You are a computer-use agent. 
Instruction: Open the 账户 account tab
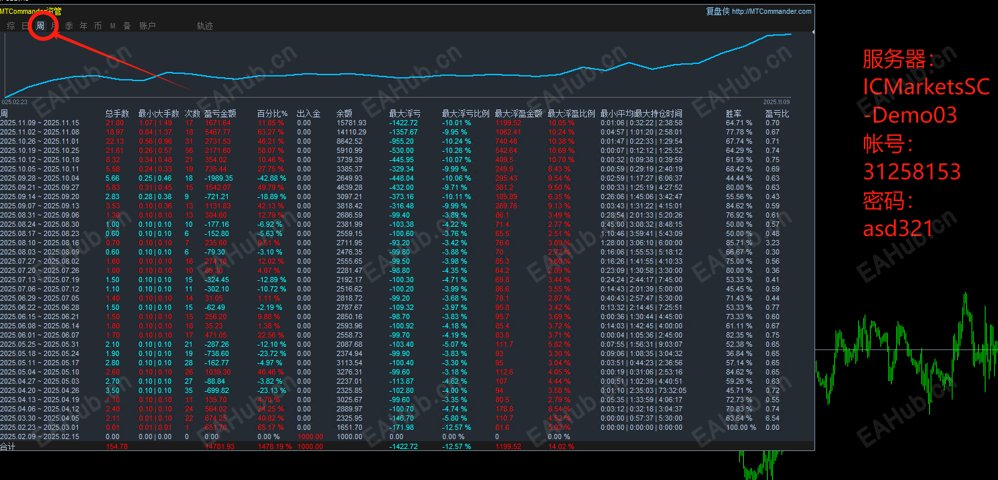(147, 26)
